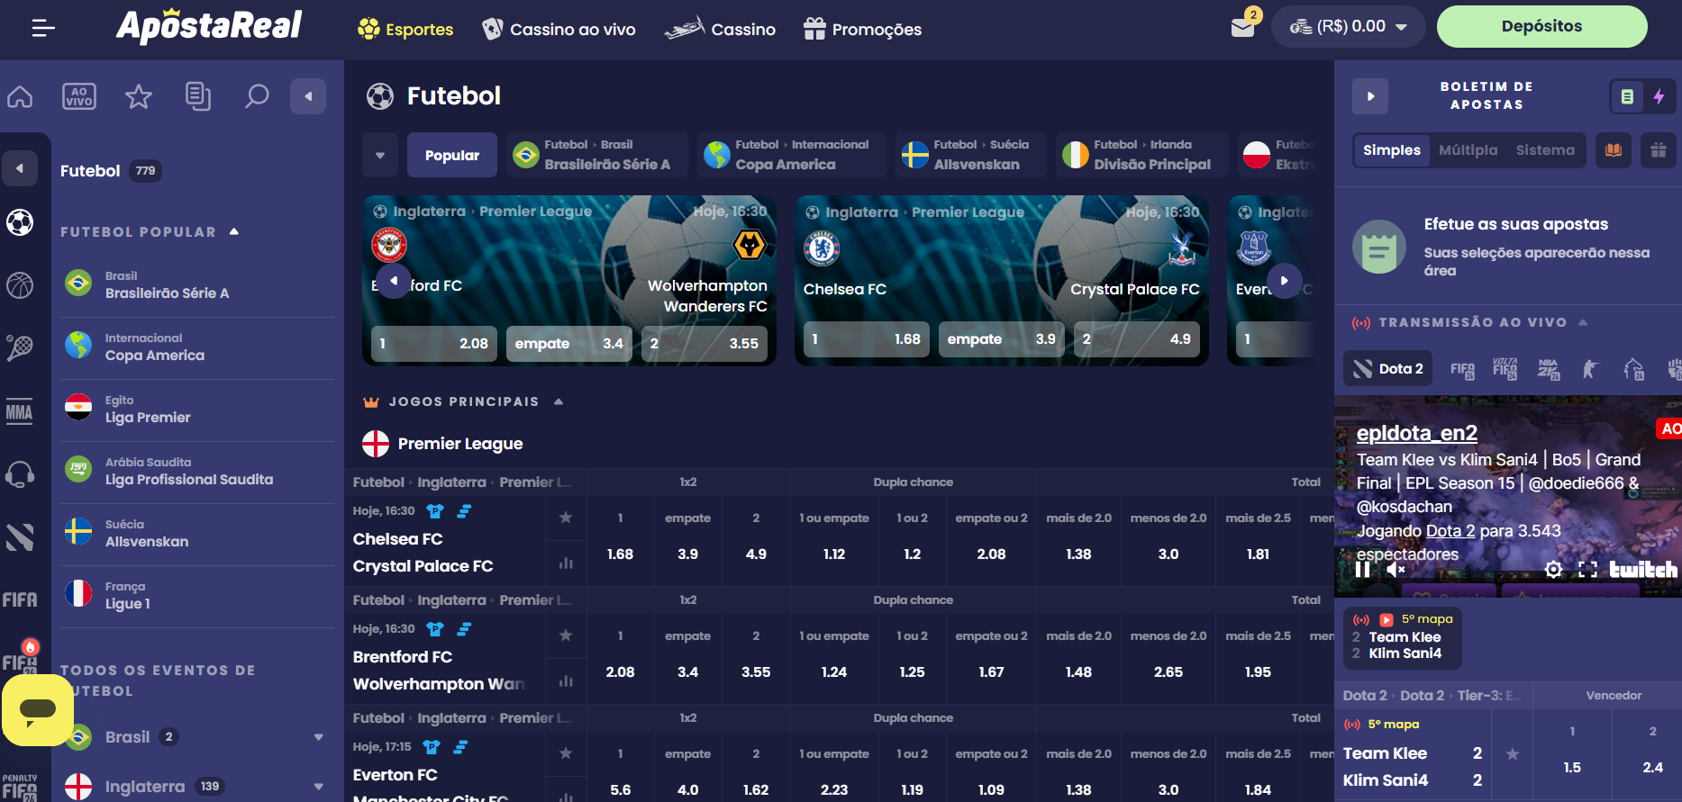Screen dimensions: 1682x802
Task: Open Cassino ao vivo menu
Action: pos(559,29)
